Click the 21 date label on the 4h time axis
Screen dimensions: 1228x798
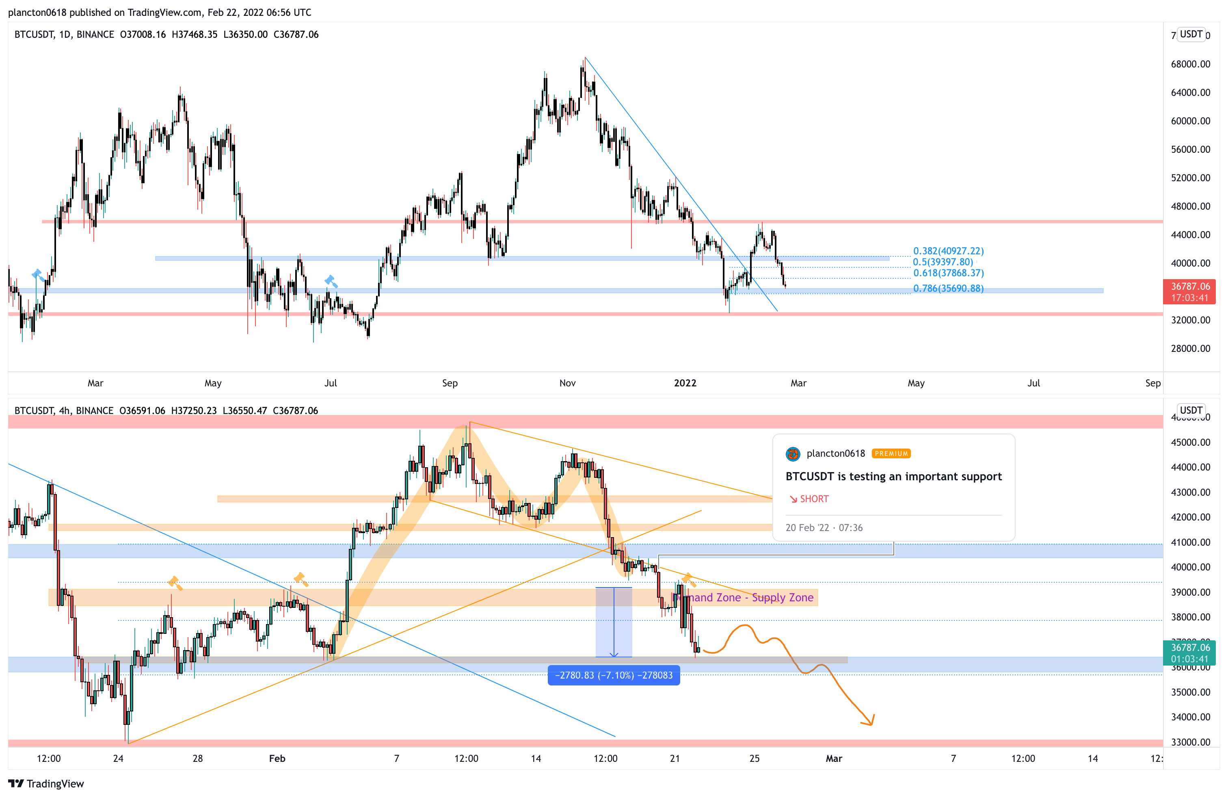tap(675, 758)
